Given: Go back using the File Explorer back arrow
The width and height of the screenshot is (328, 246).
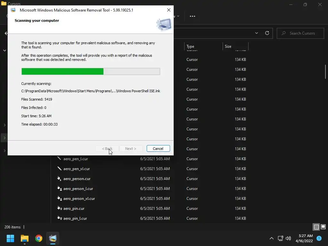Looking at the screenshot, I should (x=6, y=33).
